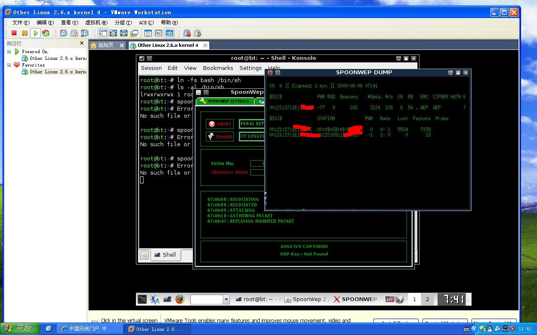This screenshot has height=335, width=537.
Task: Open the 文件(F) menu
Action: 21,23
